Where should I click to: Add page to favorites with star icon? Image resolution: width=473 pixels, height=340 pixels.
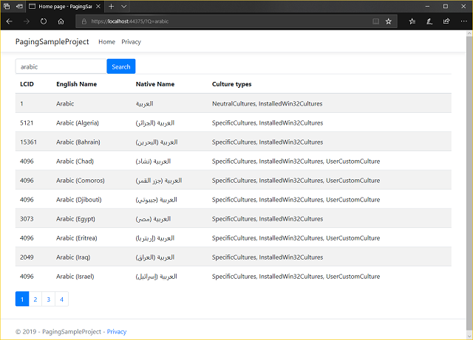(389, 21)
